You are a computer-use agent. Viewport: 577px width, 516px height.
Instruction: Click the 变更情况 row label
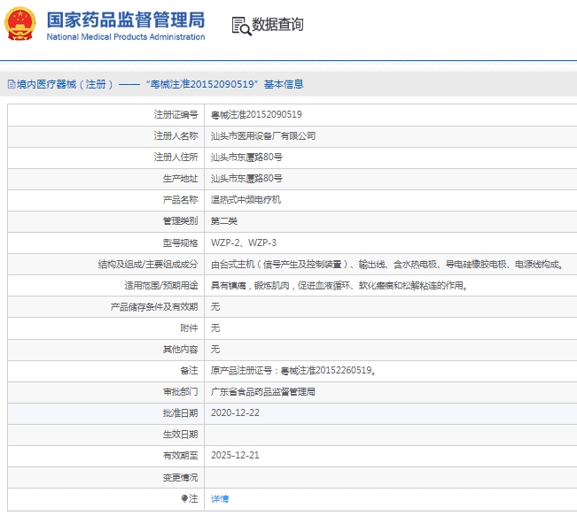[180, 477]
